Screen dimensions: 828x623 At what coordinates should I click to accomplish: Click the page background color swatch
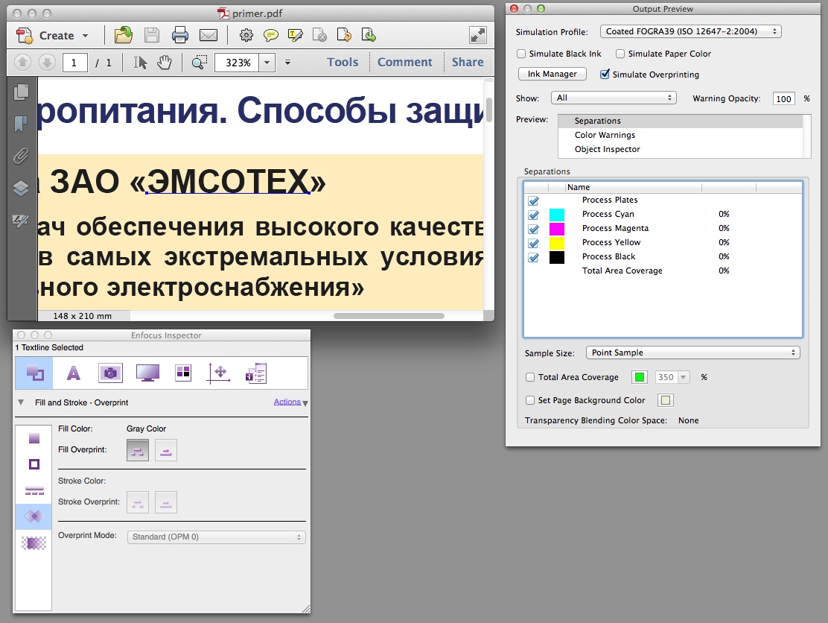666,400
